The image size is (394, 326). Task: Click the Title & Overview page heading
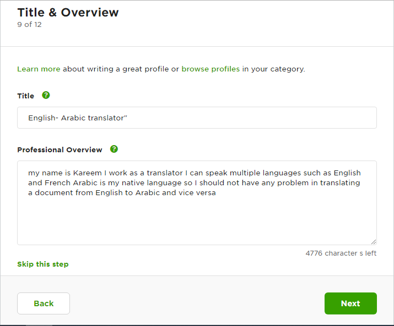68,13
